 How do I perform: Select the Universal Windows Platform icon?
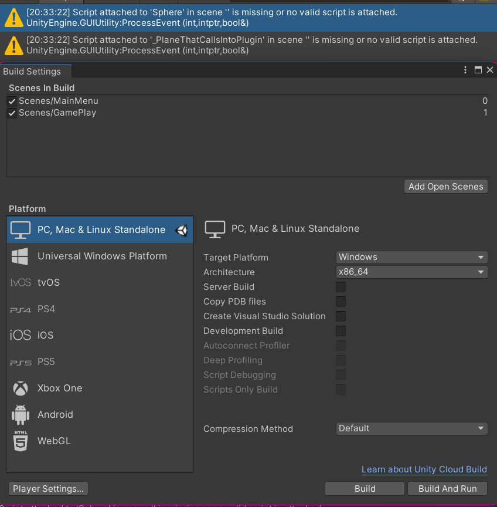pos(20,256)
